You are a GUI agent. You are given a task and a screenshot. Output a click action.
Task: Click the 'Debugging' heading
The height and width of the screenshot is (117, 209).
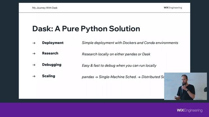[52, 65]
